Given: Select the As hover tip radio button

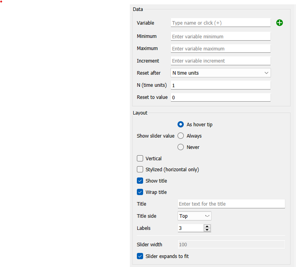Looking at the screenshot, I should pos(181,124).
